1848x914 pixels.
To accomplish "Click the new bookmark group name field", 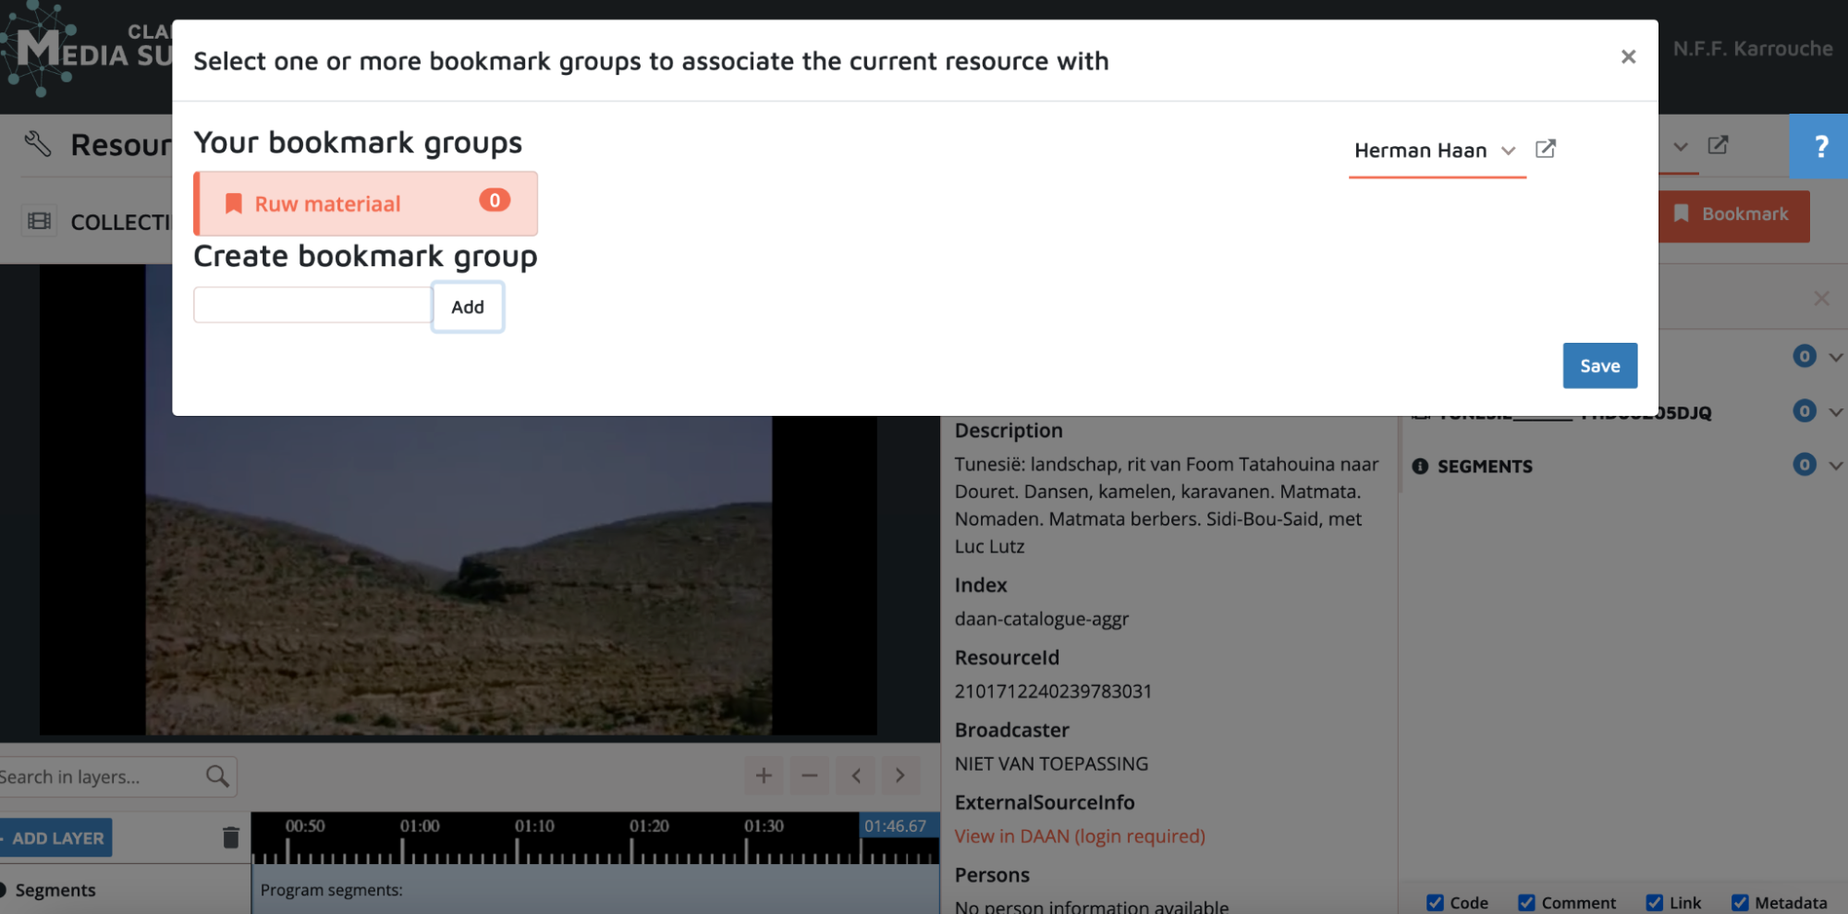I will (x=312, y=306).
